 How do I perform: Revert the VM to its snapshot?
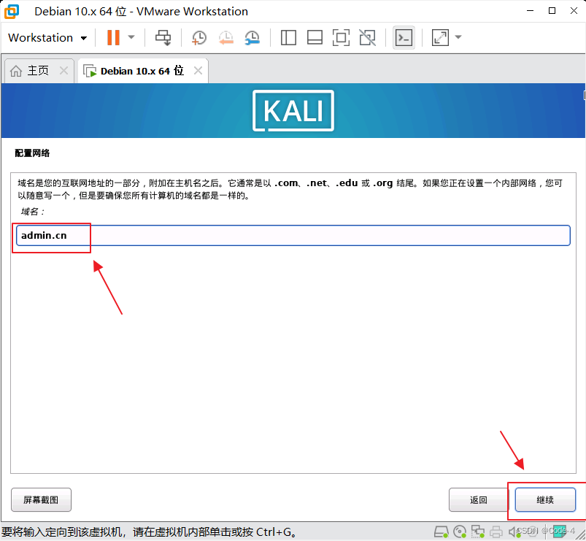click(x=225, y=37)
